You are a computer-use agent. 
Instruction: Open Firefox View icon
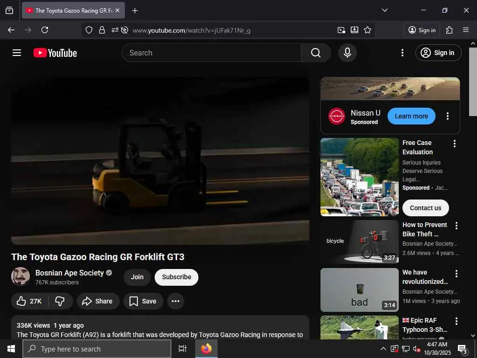9,10
